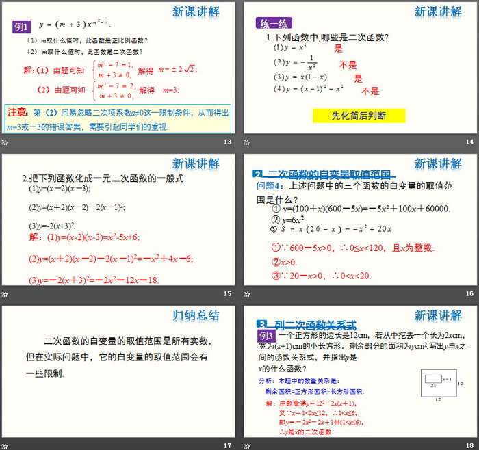Click the purple 例1 label on slide 13
The height and width of the screenshot is (450, 479).
(22, 27)
